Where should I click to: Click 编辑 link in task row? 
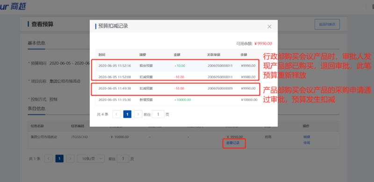307,137
